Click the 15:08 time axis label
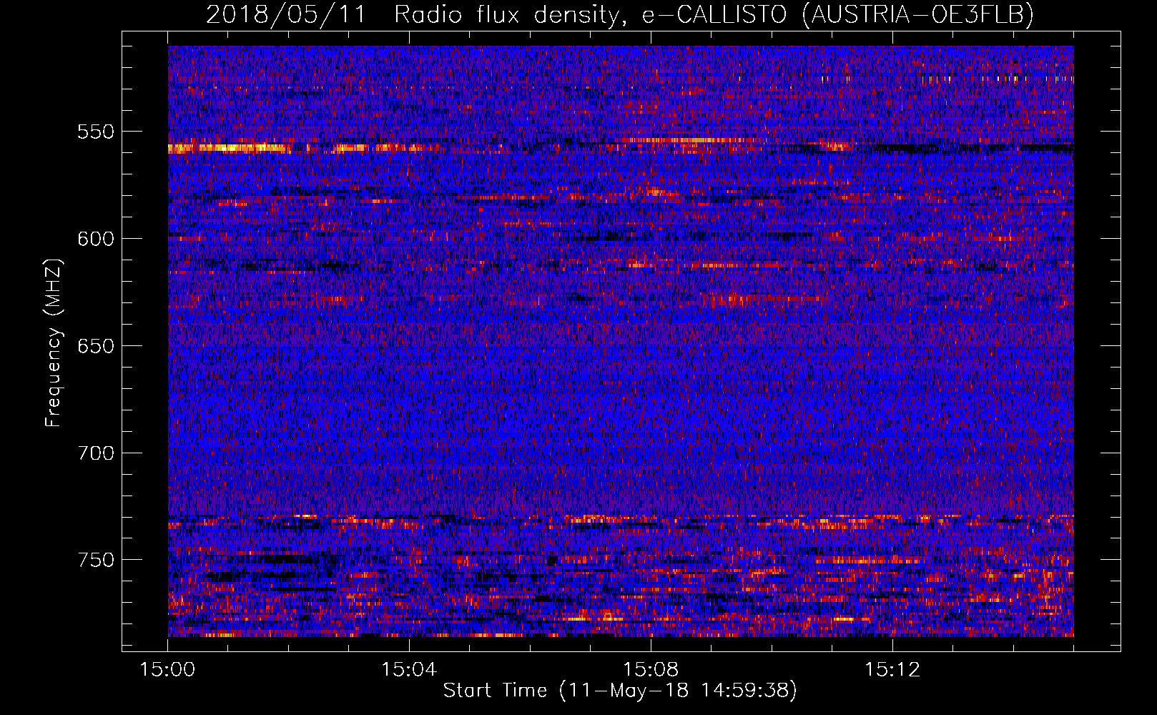The image size is (1157, 715). tap(651, 670)
